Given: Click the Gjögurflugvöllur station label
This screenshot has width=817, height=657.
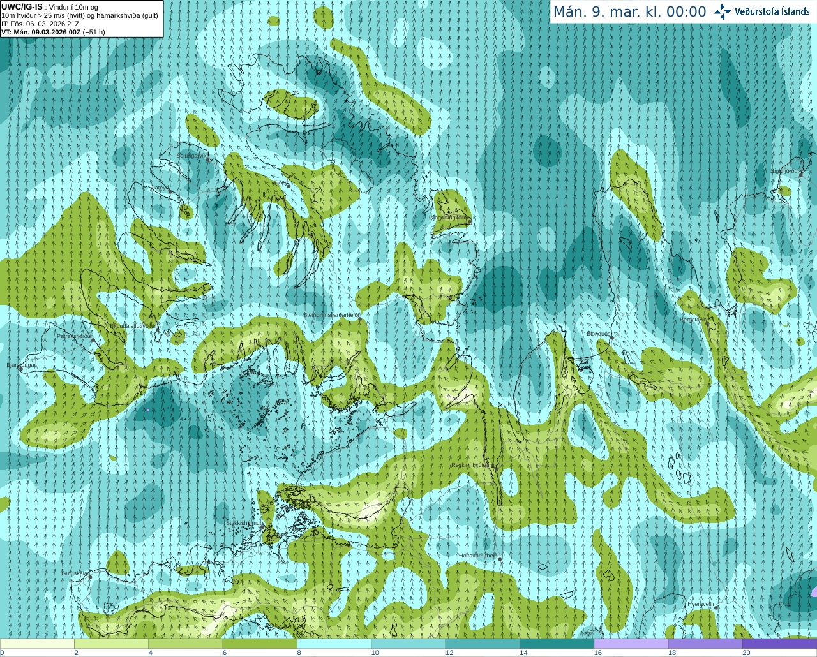Looking at the screenshot, I should pos(449,218).
